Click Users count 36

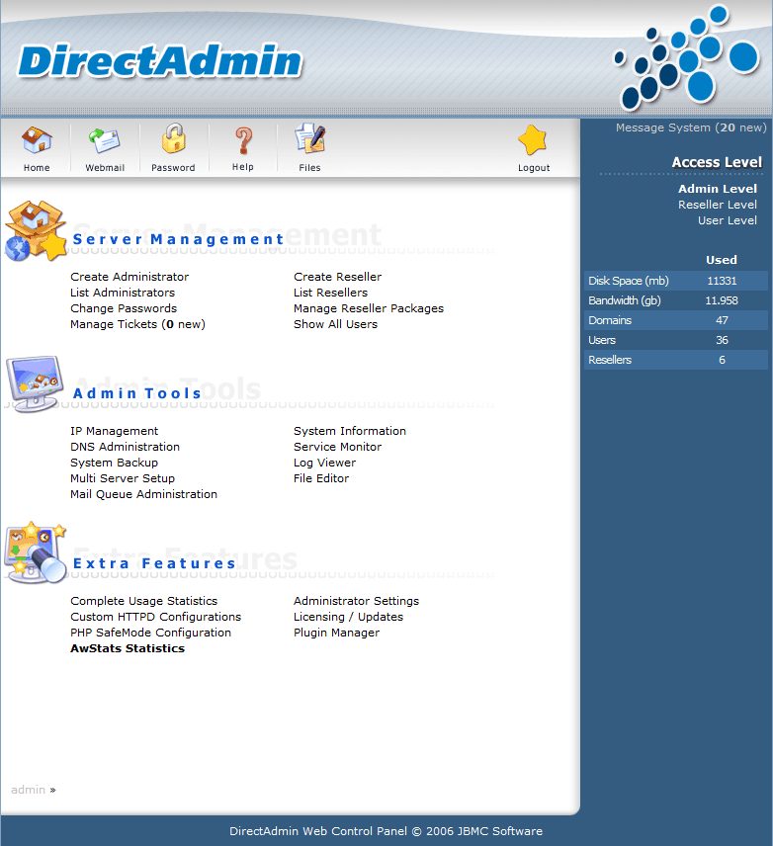click(x=722, y=340)
